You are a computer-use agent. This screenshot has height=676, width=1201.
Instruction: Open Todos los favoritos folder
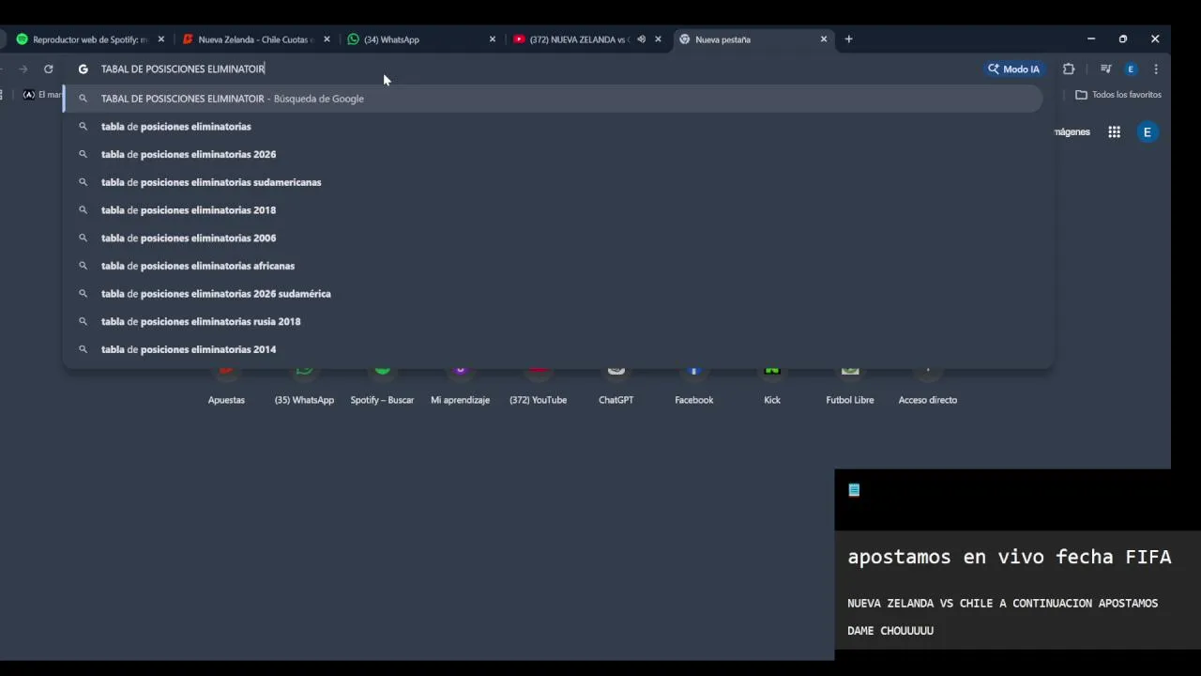pyautogui.click(x=1118, y=95)
